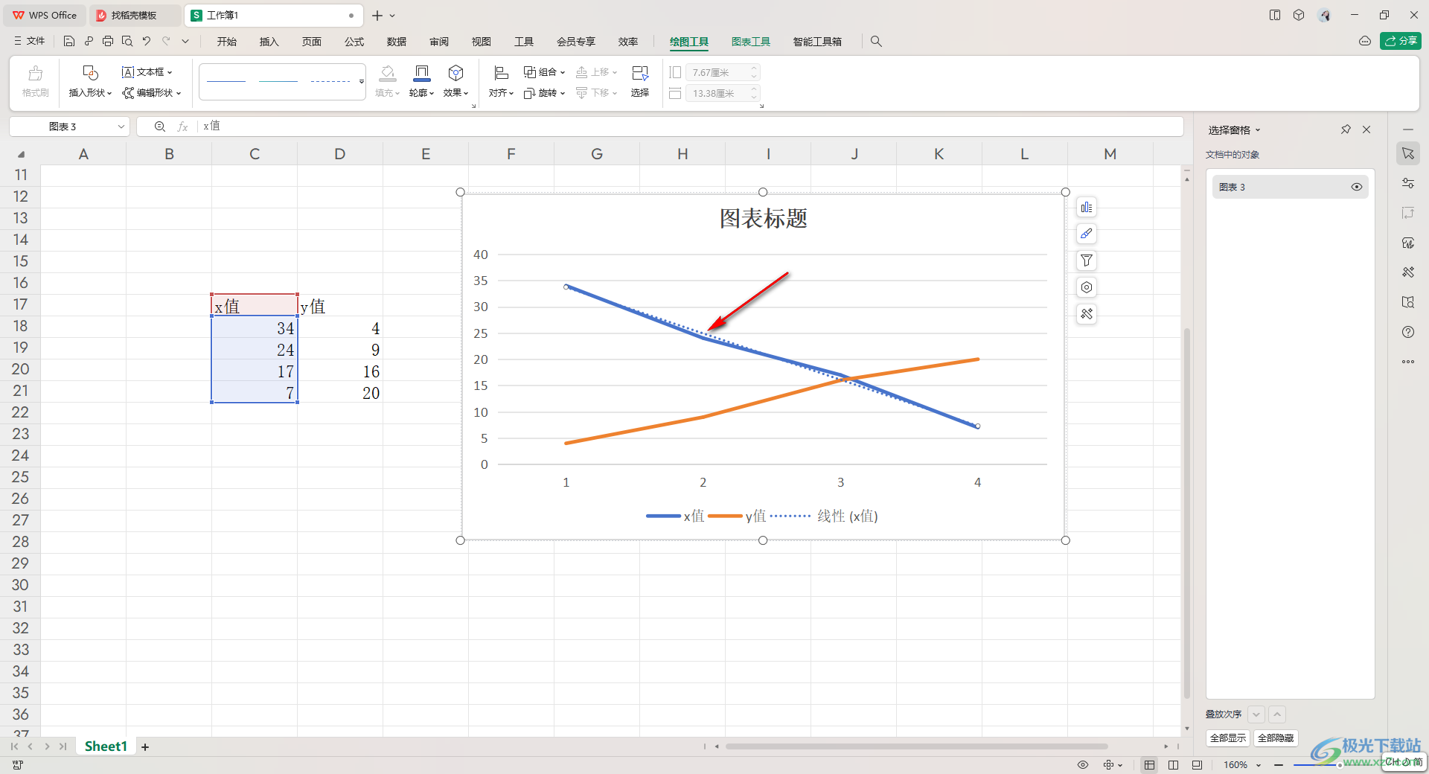
Task: Switch to the 智能工具箱 tab
Action: (817, 42)
